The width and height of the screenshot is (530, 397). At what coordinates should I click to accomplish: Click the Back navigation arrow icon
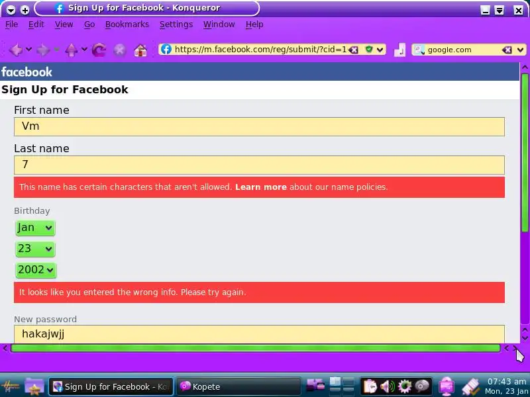(x=15, y=50)
